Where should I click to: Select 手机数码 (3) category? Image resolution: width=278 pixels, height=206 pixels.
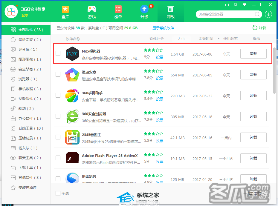click(26, 89)
